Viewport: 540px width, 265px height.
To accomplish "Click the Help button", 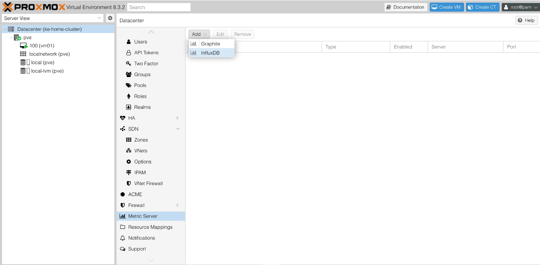I will (x=526, y=20).
